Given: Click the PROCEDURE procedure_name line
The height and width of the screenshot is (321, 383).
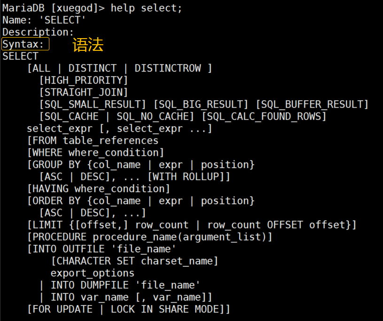Looking at the screenshot, I should [150, 237].
